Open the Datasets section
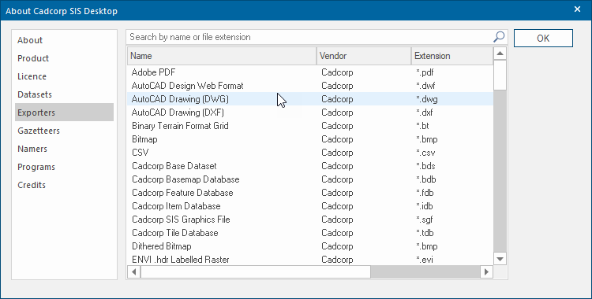Viewport: 592px width, 299px height. 35,94
